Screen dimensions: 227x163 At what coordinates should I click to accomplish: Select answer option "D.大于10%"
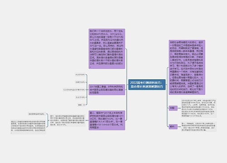click(80, 97)
